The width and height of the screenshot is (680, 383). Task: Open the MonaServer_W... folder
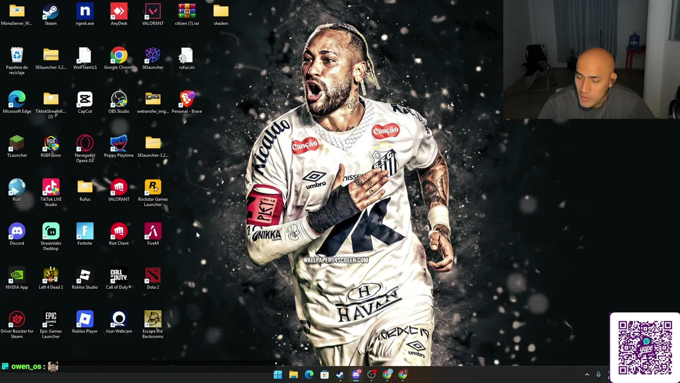[x=16, y=14]
